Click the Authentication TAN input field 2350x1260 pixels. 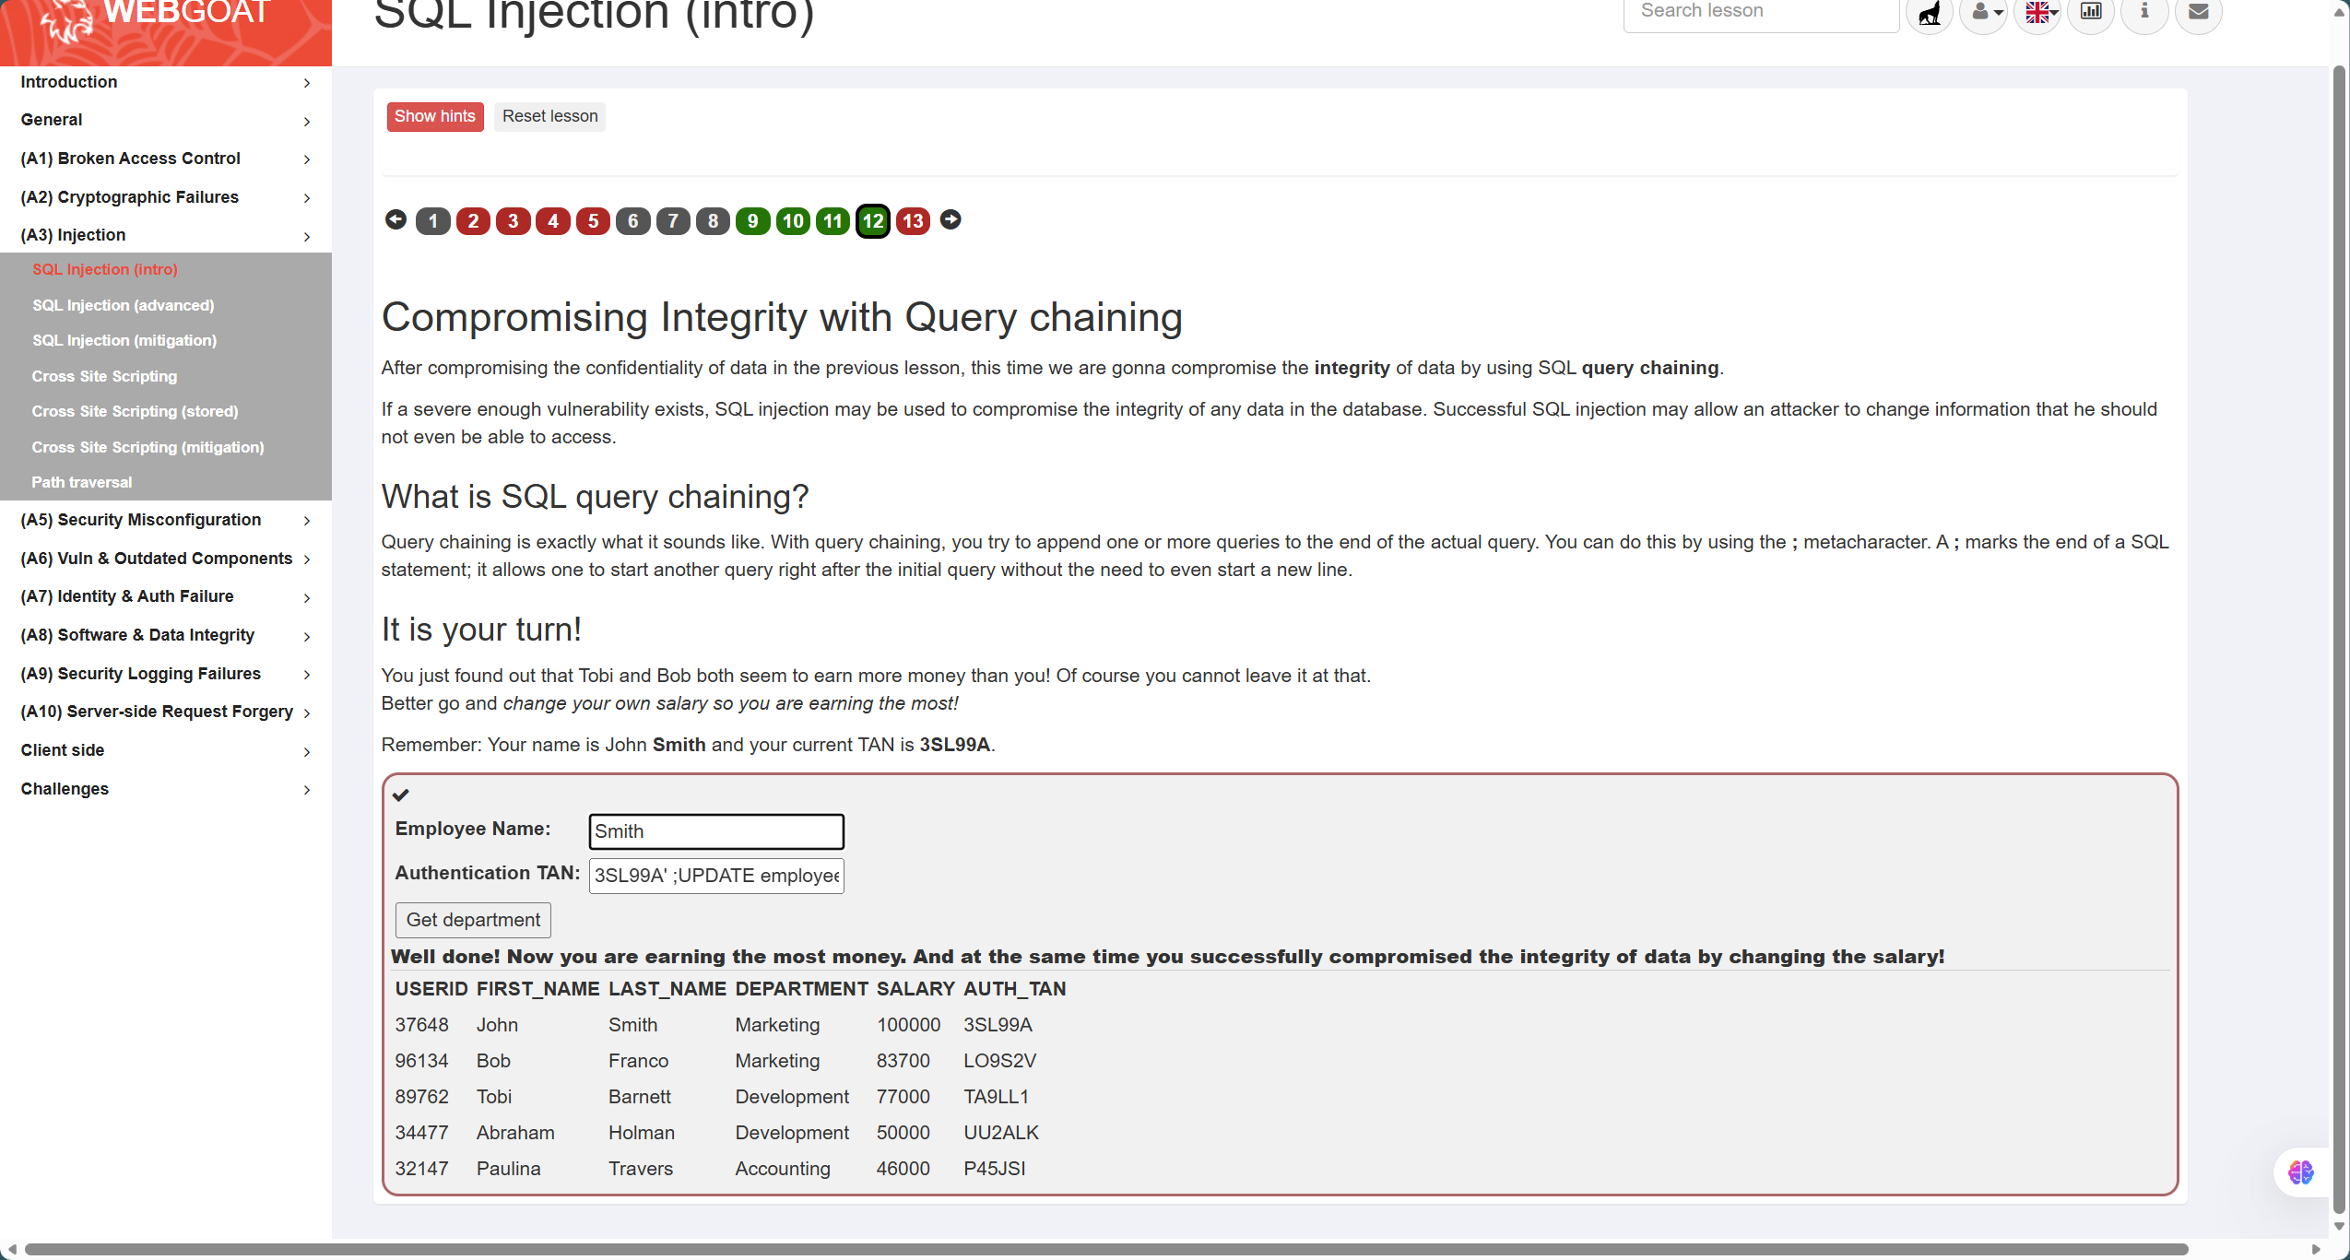coord(715,876)
